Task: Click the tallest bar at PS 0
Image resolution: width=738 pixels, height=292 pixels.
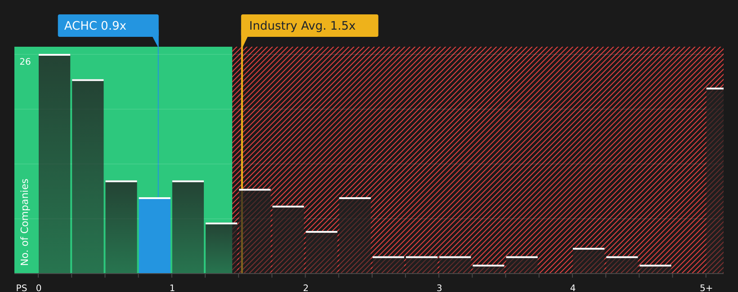Action: tap(54, 164)
